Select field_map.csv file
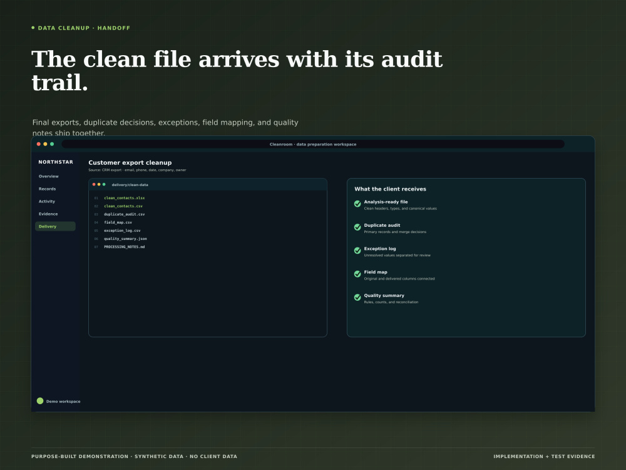The image size is (626, 470). 118,222
